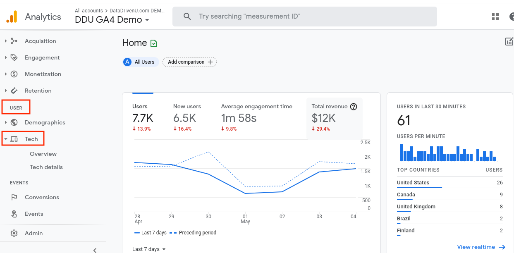Image resolution: width=514 pixels, height=253 pixels.
Task: Click the Analytics product name text
Action: (43, 17)
